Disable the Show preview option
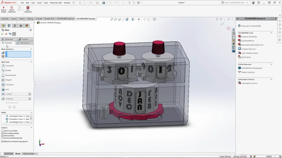 click(x=2, y=136)
